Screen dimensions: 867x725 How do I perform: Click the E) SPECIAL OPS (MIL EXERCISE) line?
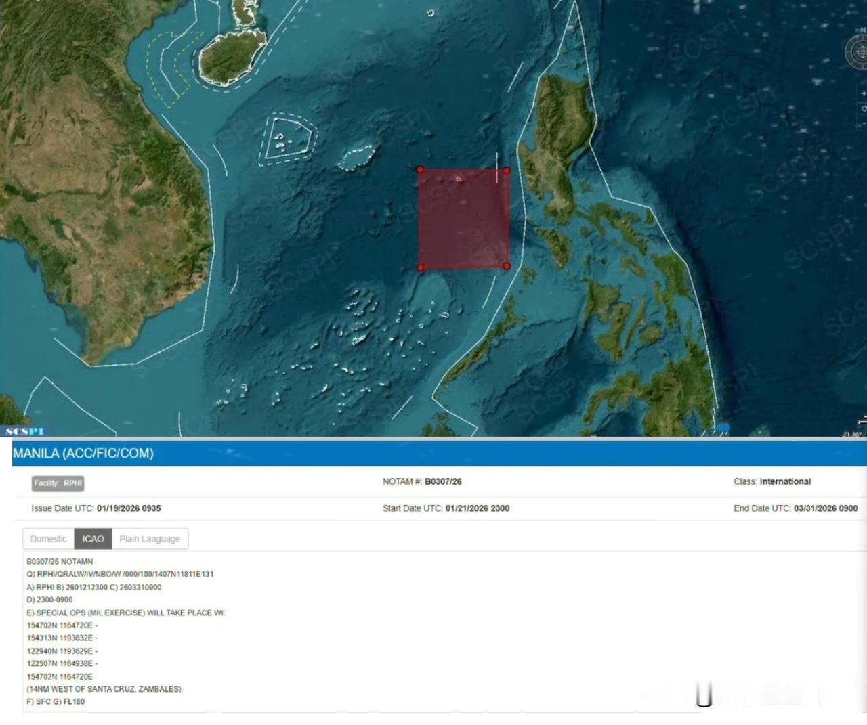pos(125,613)
